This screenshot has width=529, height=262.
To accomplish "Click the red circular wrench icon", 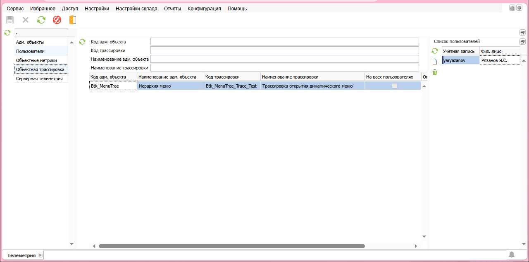I will pyautogui.click(x=57, y=20).
